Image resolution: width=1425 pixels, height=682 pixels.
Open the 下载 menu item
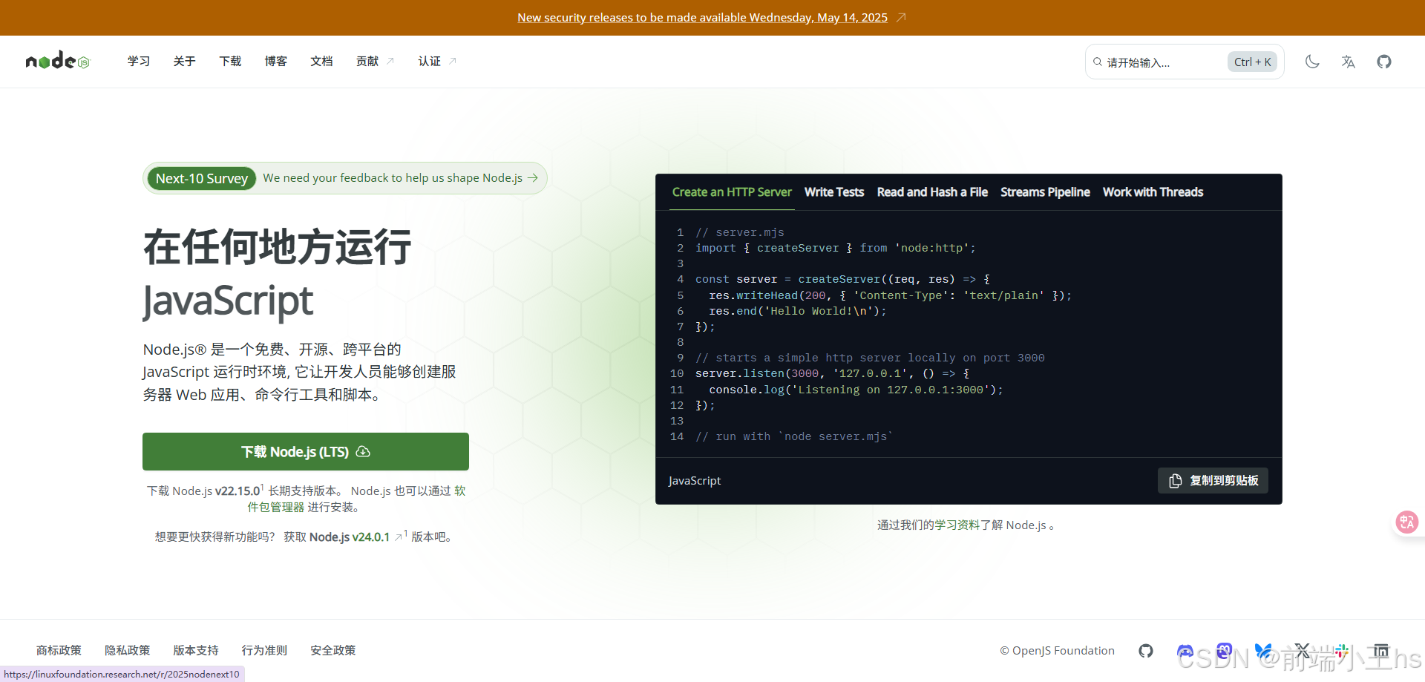click(x=230, y=61)
